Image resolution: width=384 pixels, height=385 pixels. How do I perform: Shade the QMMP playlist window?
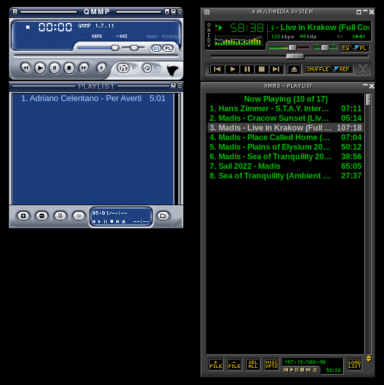pos(174,86)
